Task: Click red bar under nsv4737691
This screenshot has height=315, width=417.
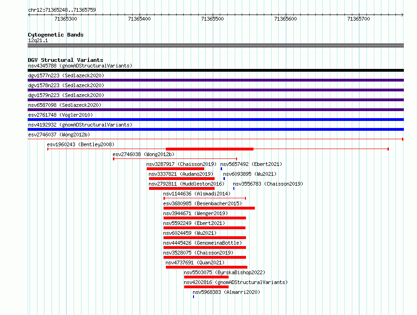Action: click(x=207, y=267)
